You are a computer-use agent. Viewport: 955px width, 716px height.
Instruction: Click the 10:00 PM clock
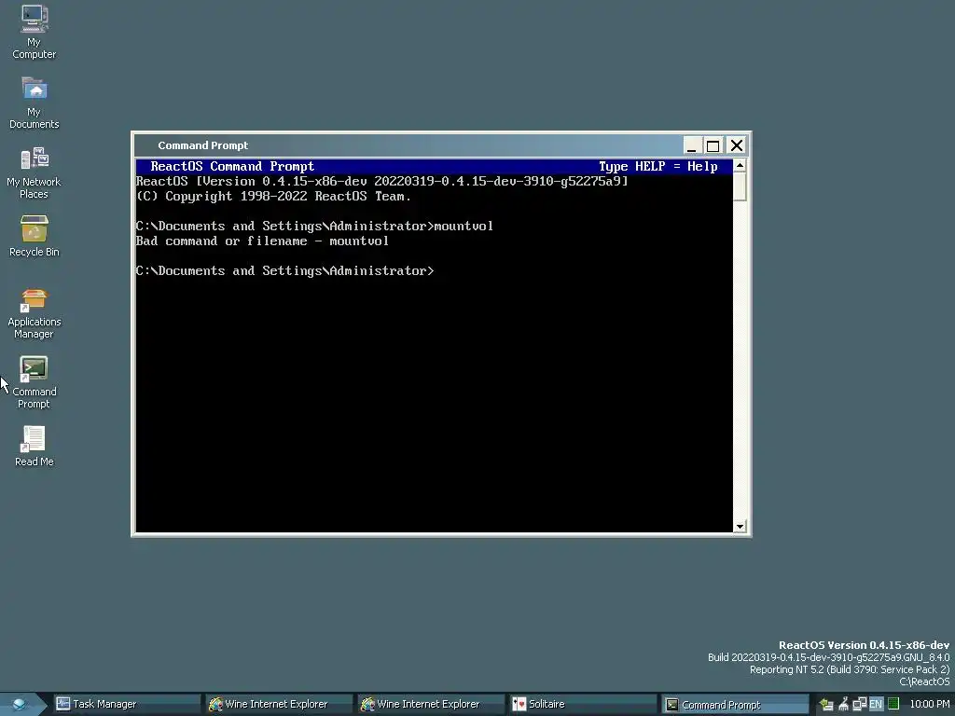click(x=930, y=705)
